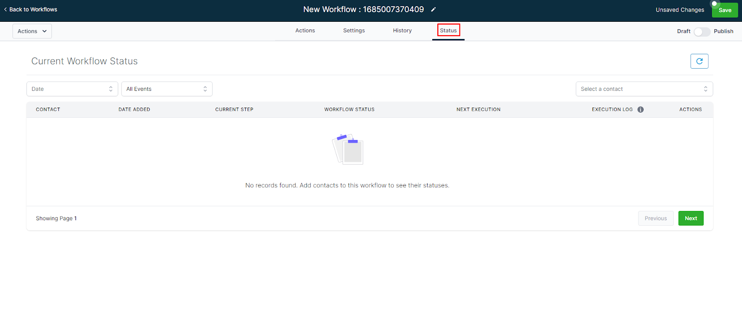Click the Previous page button
This screenshot has width=742, height=313.
(x=656, y=218)
